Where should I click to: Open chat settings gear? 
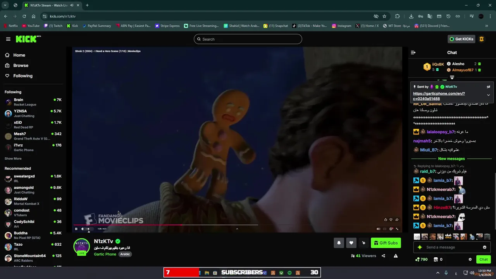tap(470, 259)
